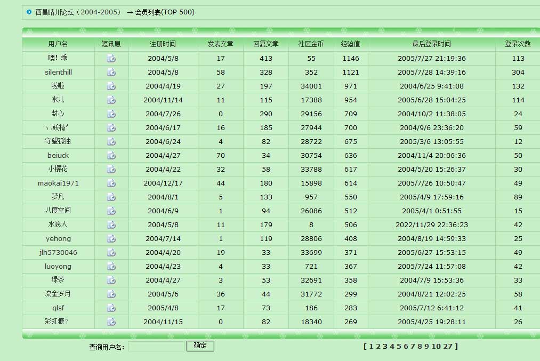Open profile of user silenthill
Image resolution: width=540 pixels, height=361 pixels.
[x=58, y=73]
